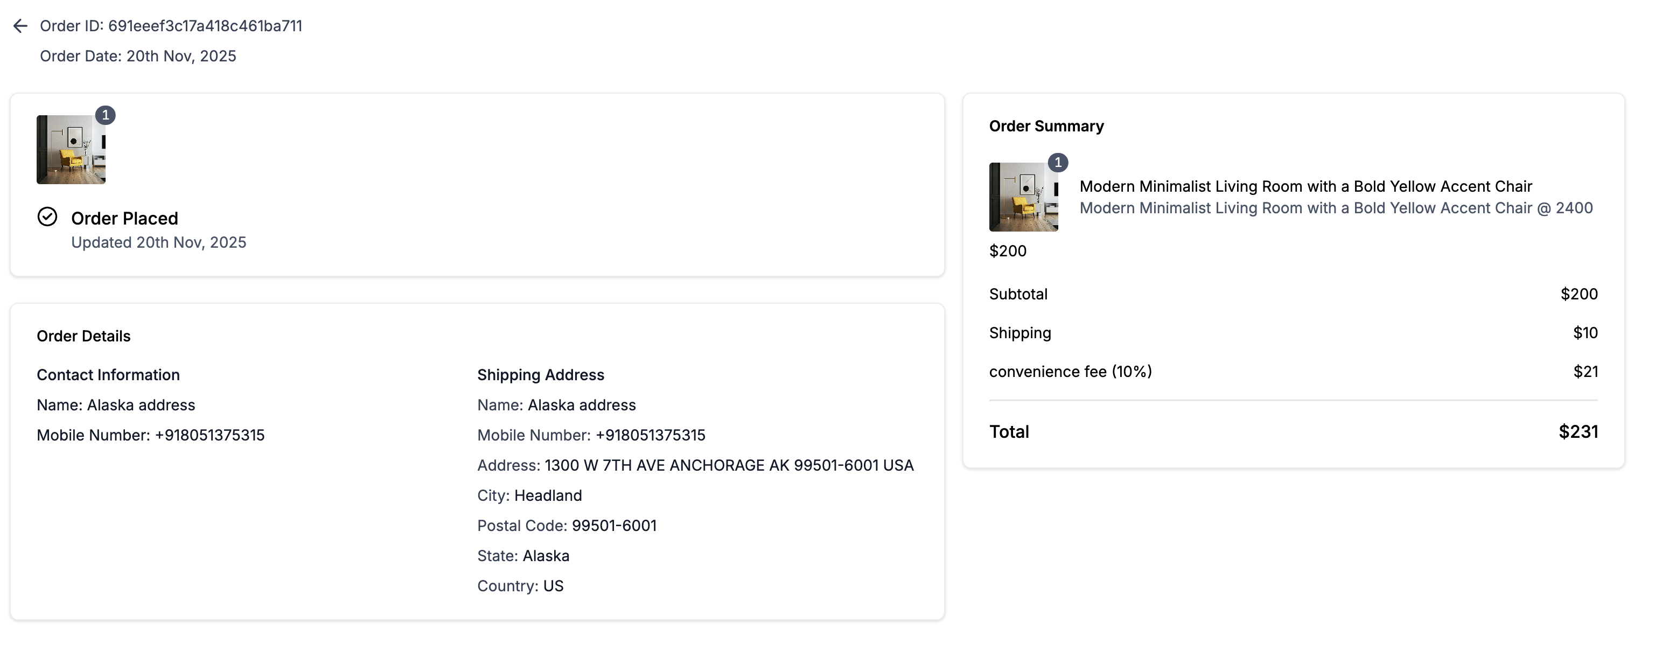Viewport: 1662px width, 671px height.
Task: Click the City: Headland line
Action: [529, 495]
